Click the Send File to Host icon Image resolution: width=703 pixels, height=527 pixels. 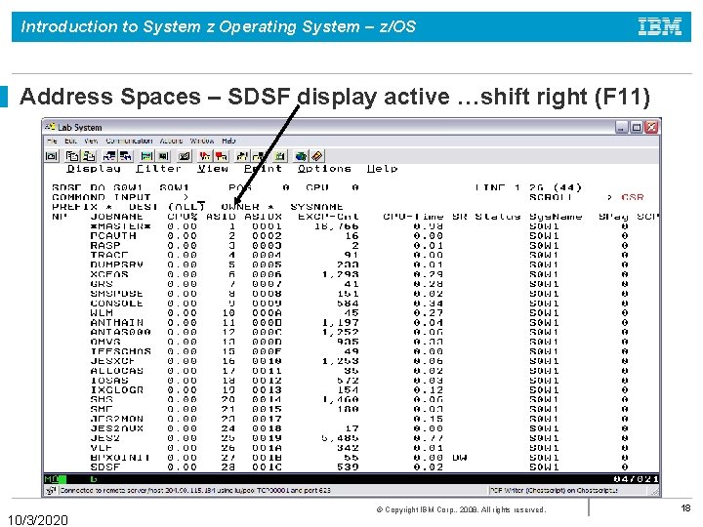click(109, 156)
